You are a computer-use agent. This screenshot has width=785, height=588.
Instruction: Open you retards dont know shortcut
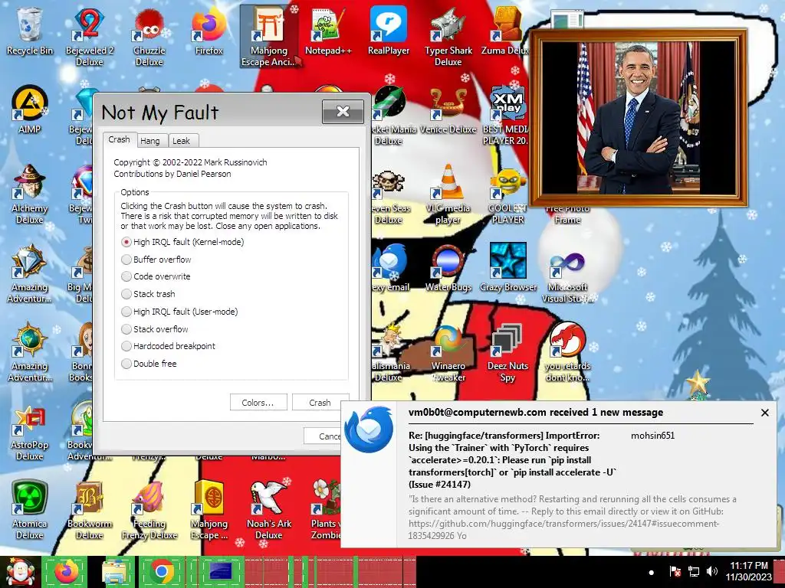click(x=567, y=352)
